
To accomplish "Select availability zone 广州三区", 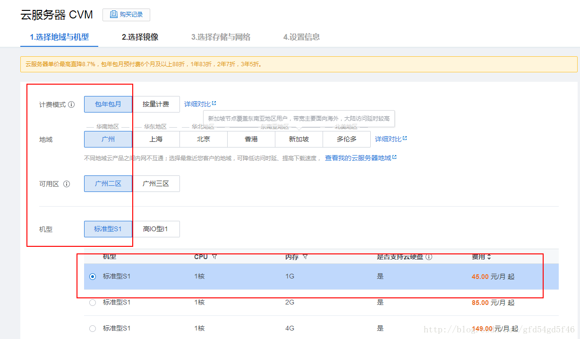I will (156, 183).
